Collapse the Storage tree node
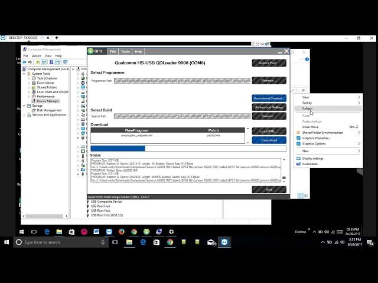The width and height of the screenshot is (378, 283). (24, 106)
